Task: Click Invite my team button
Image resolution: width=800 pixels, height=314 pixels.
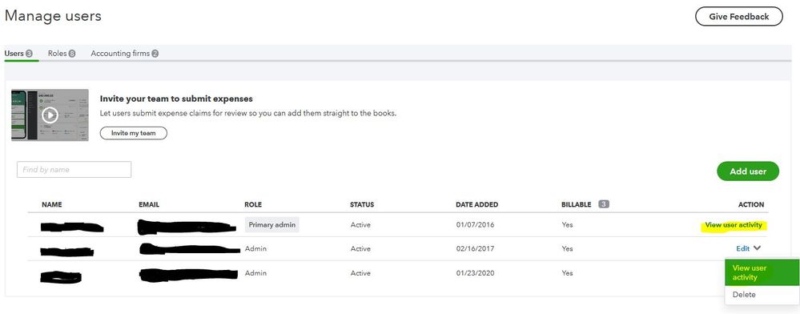Action: click(133, 133)
